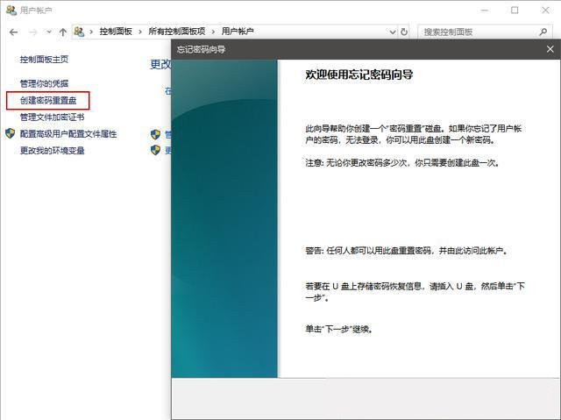This screenshot has width=561, height=420.
Task: Open 管理你的凭据 link
Action: tap(44, 83)
